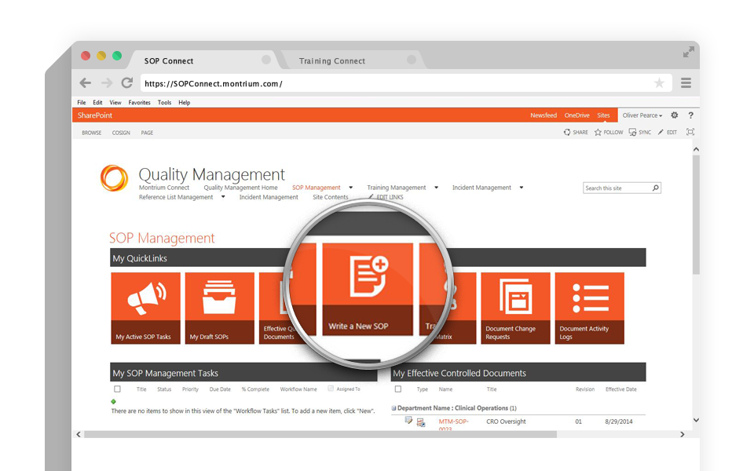
Task: Open the File menu
Action: point(82,102)
